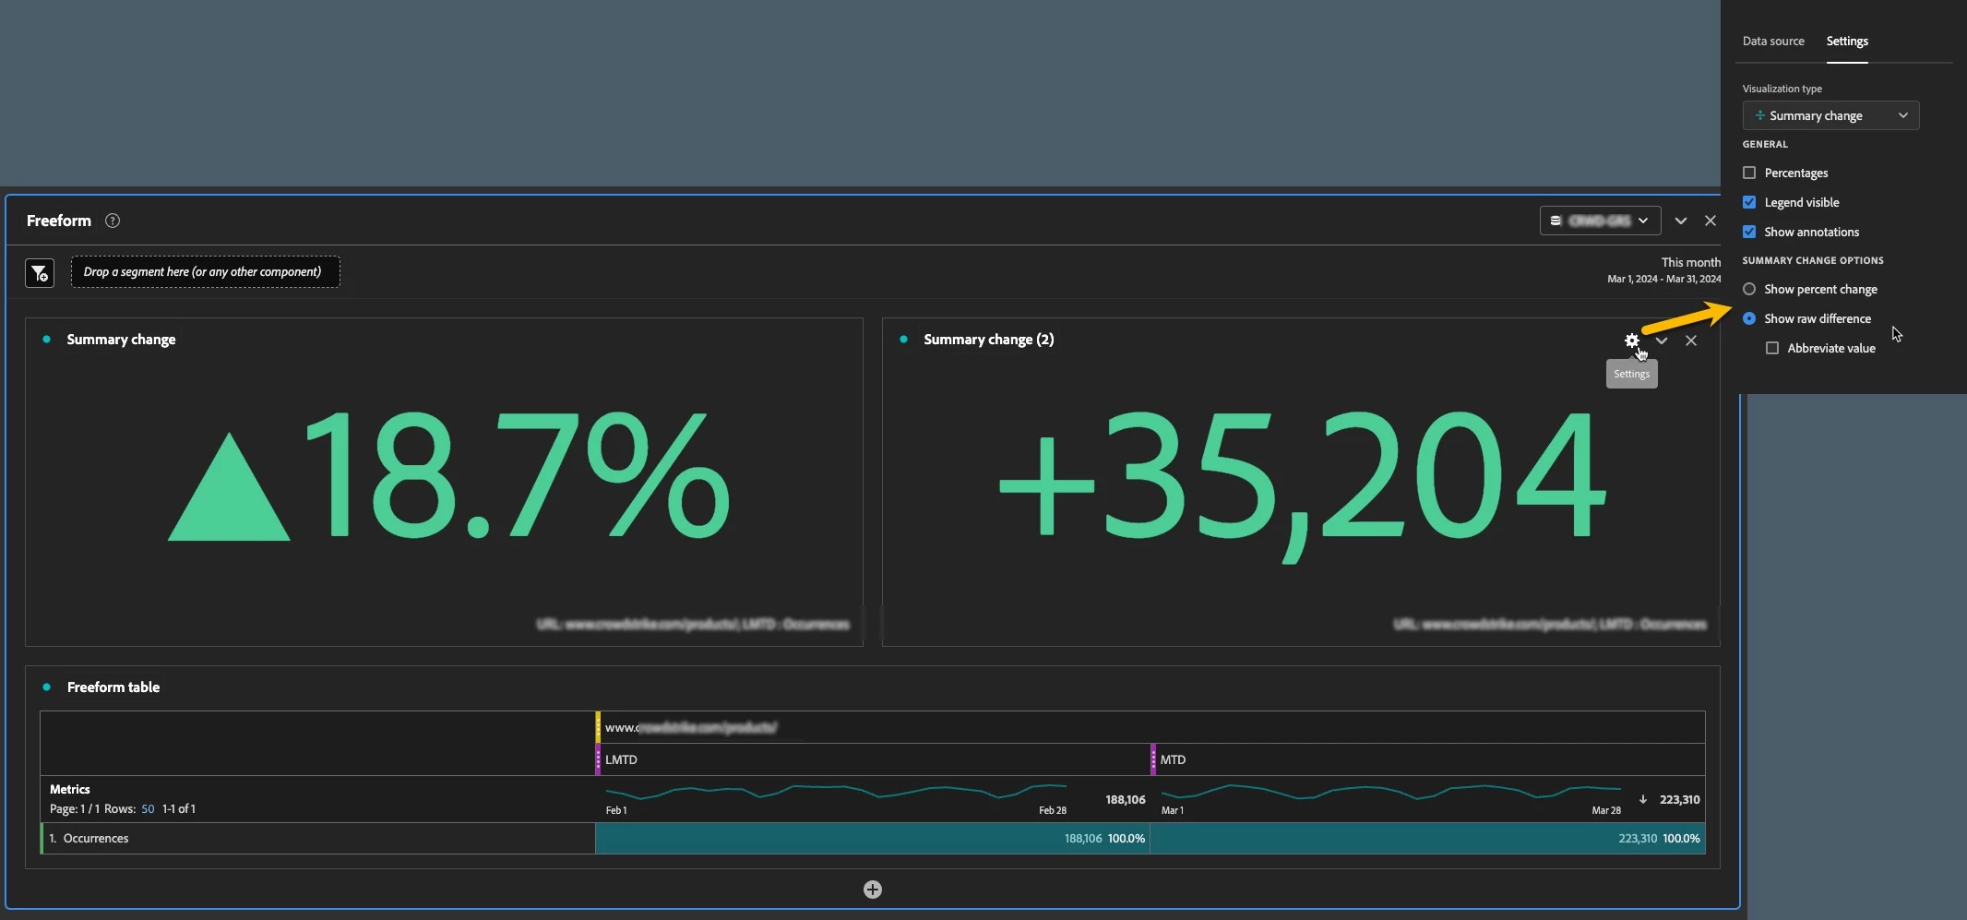Click the Freeform panel title
This screenshot has width=1967, height=920.
coord(59,221)
